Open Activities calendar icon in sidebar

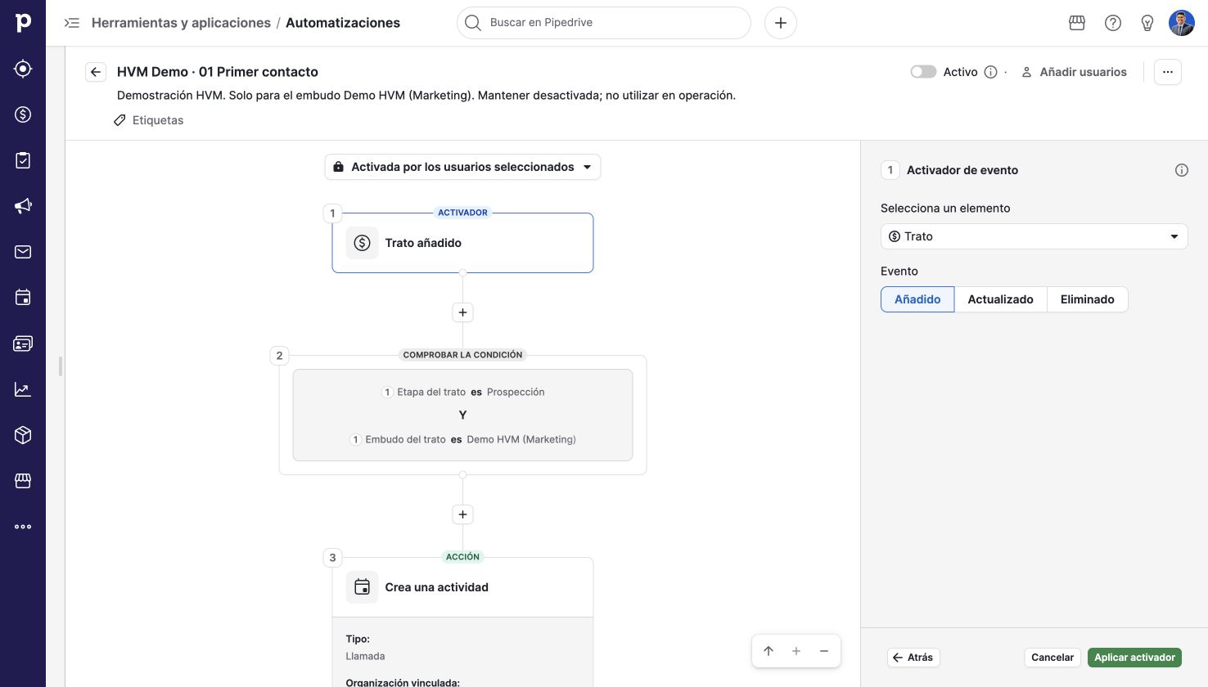23,298
